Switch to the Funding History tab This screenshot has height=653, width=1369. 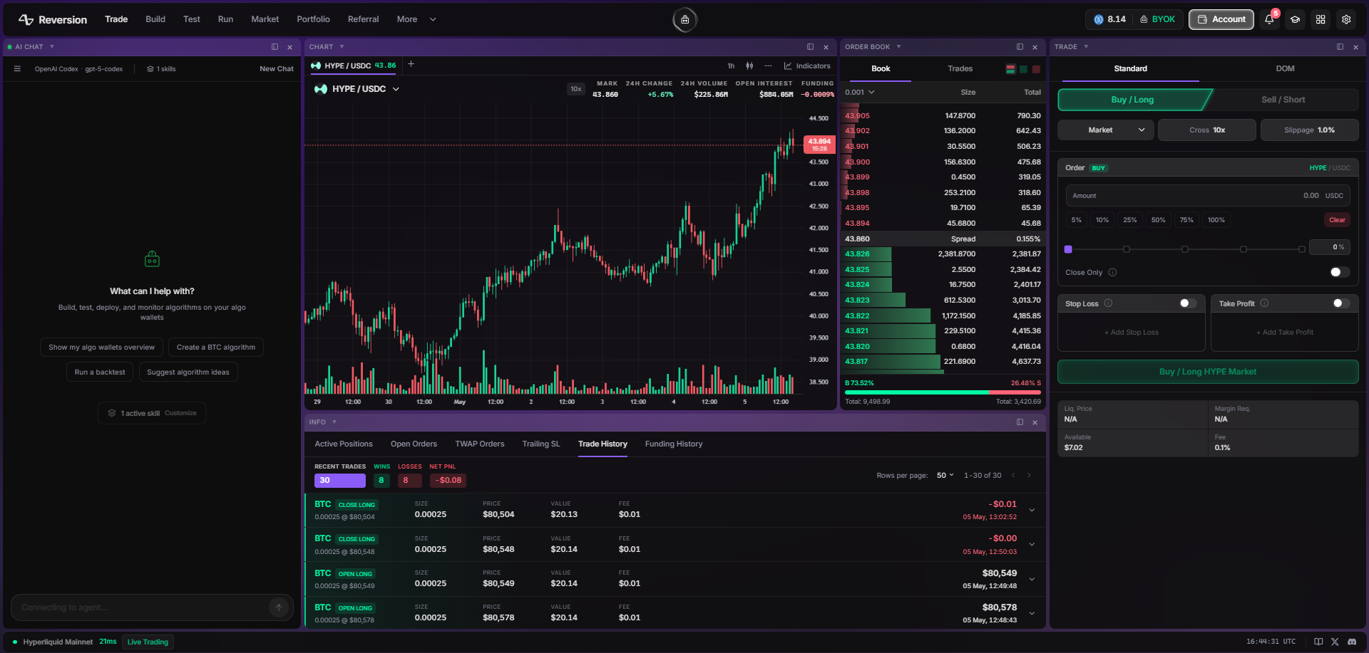pyautogui.click(x=674, y=444)
